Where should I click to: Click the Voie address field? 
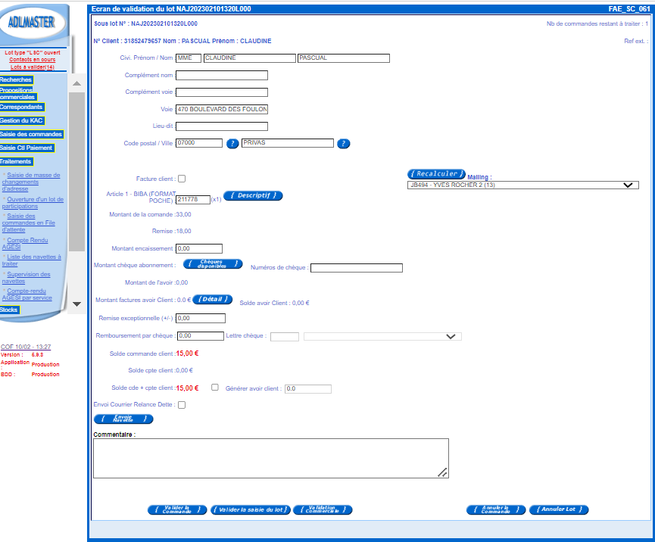tap(222, 110)
